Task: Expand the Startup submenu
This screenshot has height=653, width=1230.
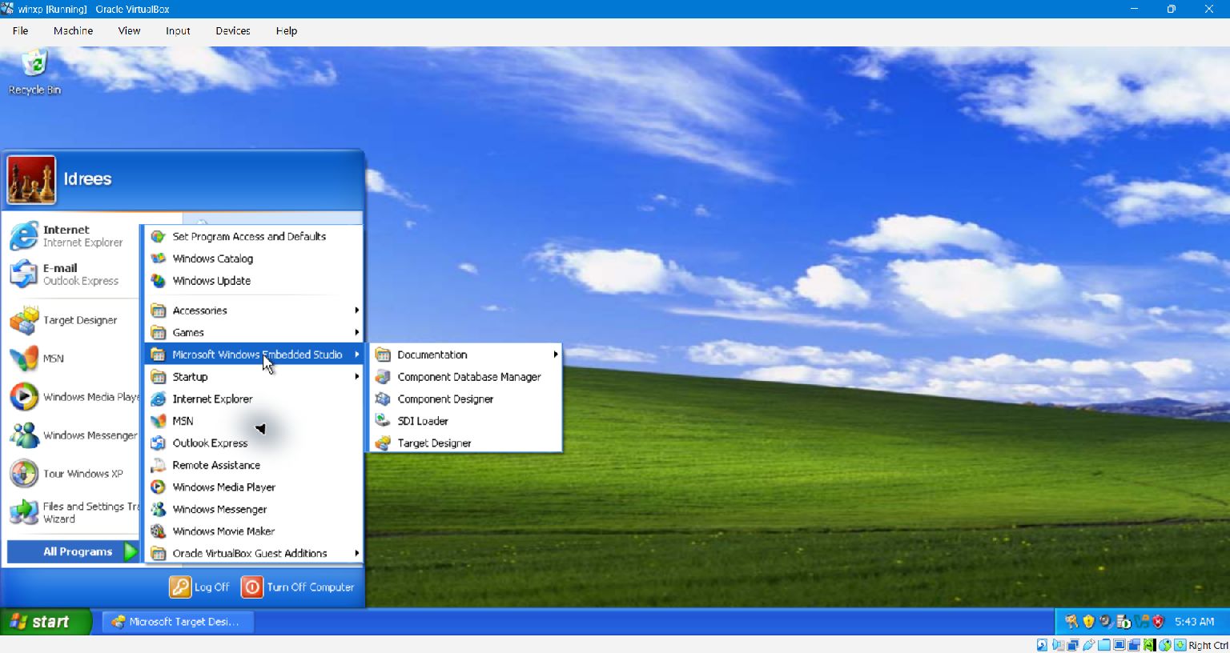Action: [255, 377]
